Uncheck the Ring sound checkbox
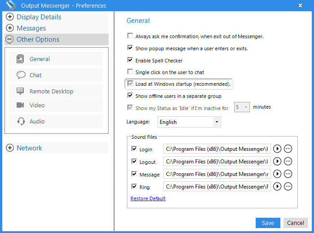 tap(134, 186)
